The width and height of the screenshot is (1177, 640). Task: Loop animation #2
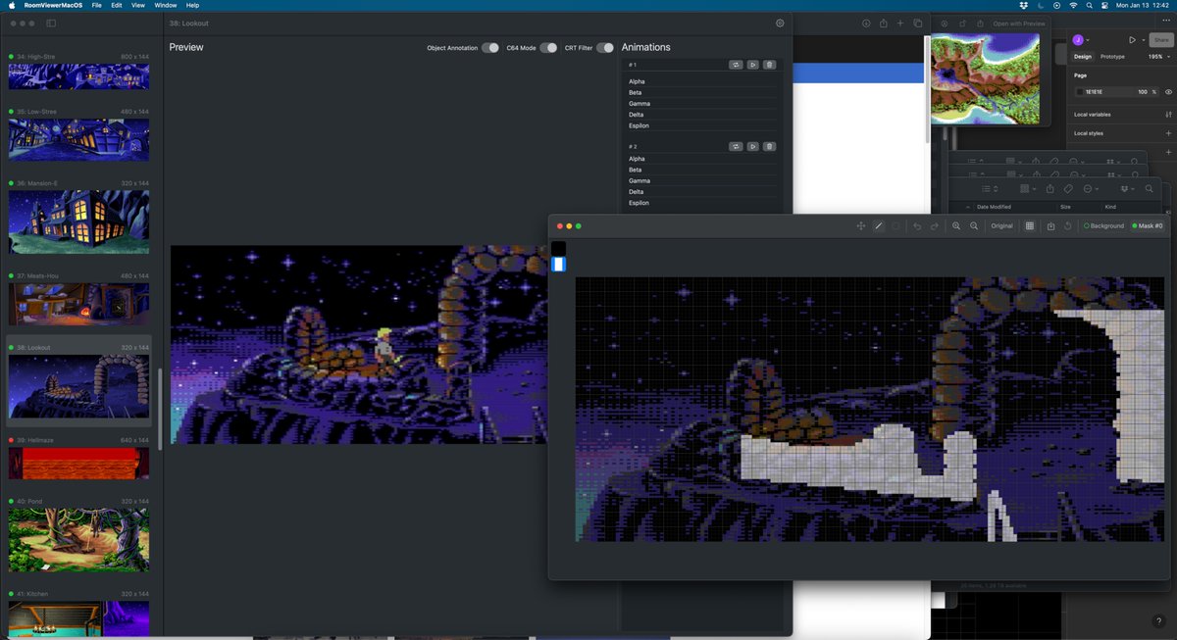tap(736, 146)
